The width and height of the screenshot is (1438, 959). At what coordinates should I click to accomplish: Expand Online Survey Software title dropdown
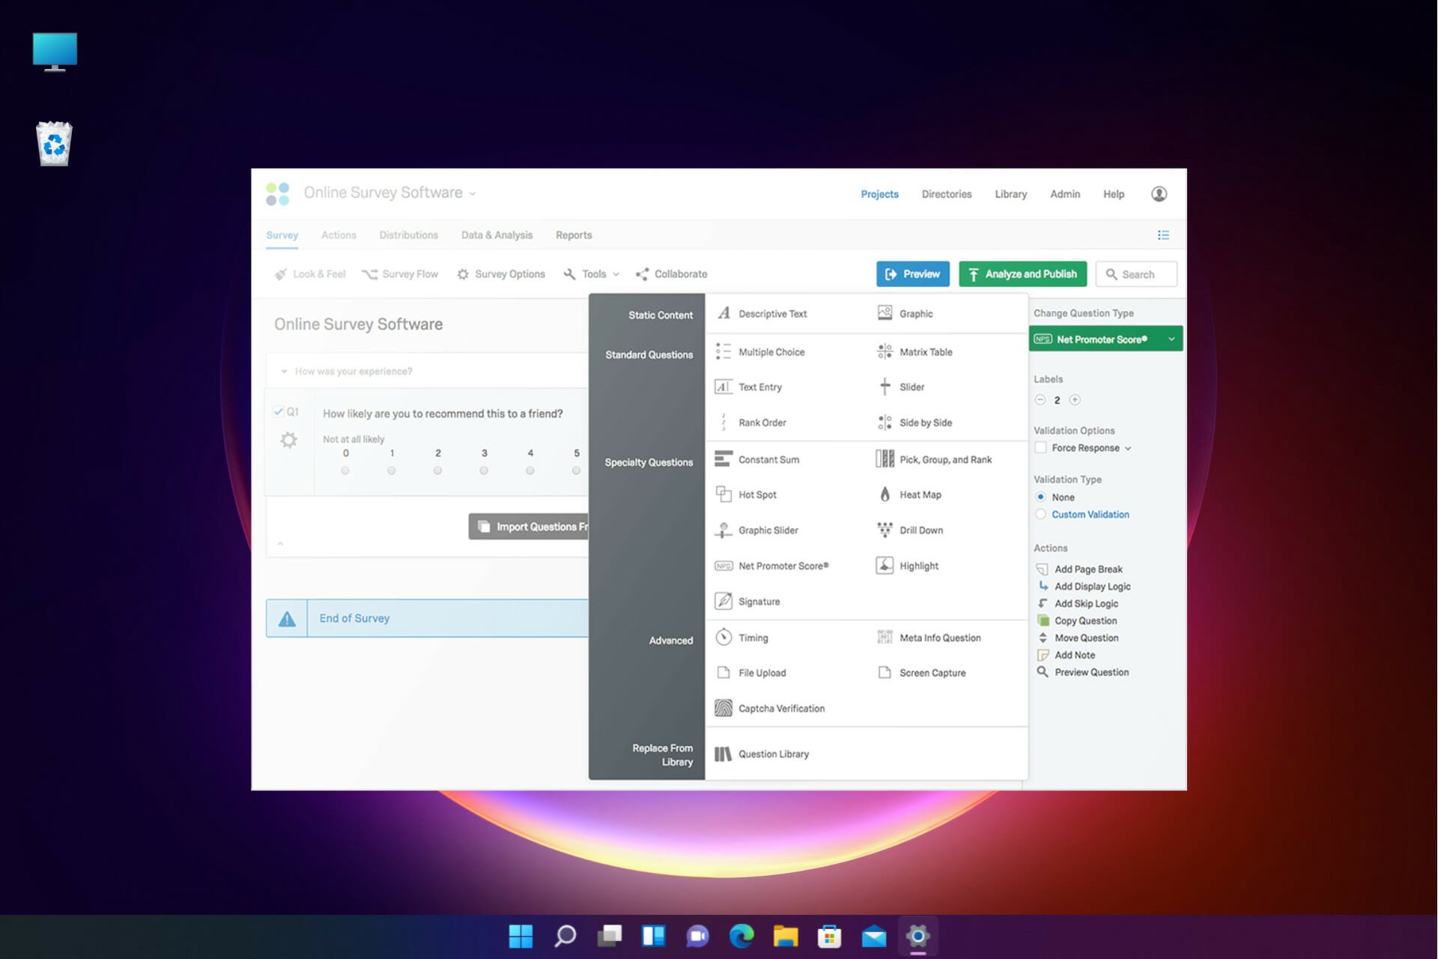pyautogui.click(x=473, y=194)
